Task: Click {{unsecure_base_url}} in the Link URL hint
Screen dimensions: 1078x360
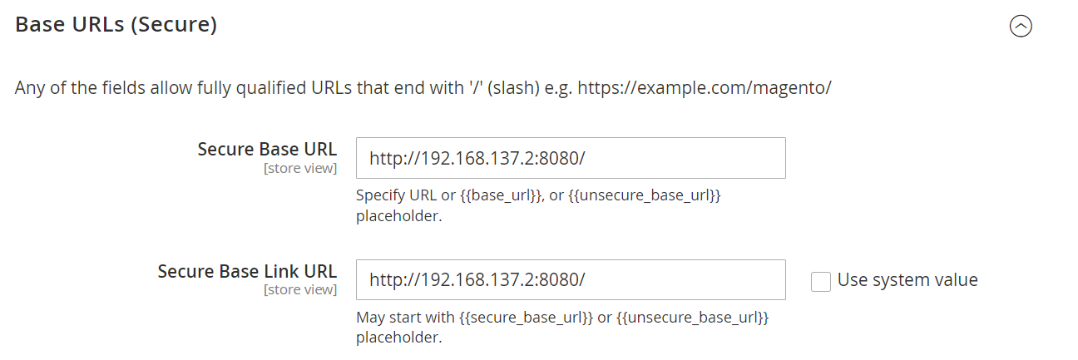Action: [692, 318]
